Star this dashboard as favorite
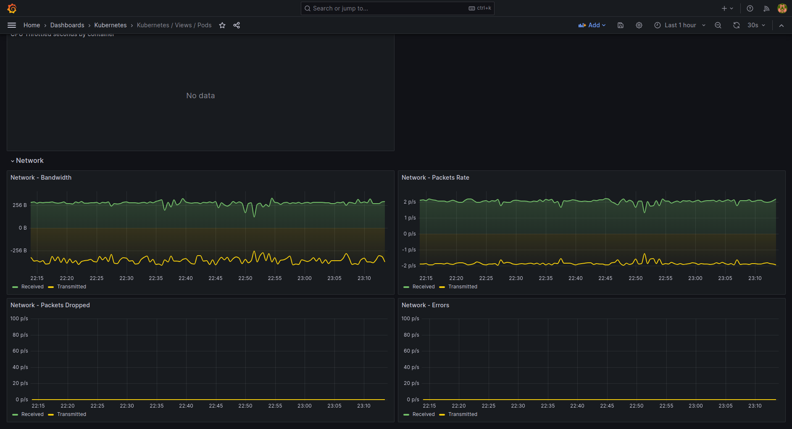This screenshot has width=792, height=429. [222, 25]
